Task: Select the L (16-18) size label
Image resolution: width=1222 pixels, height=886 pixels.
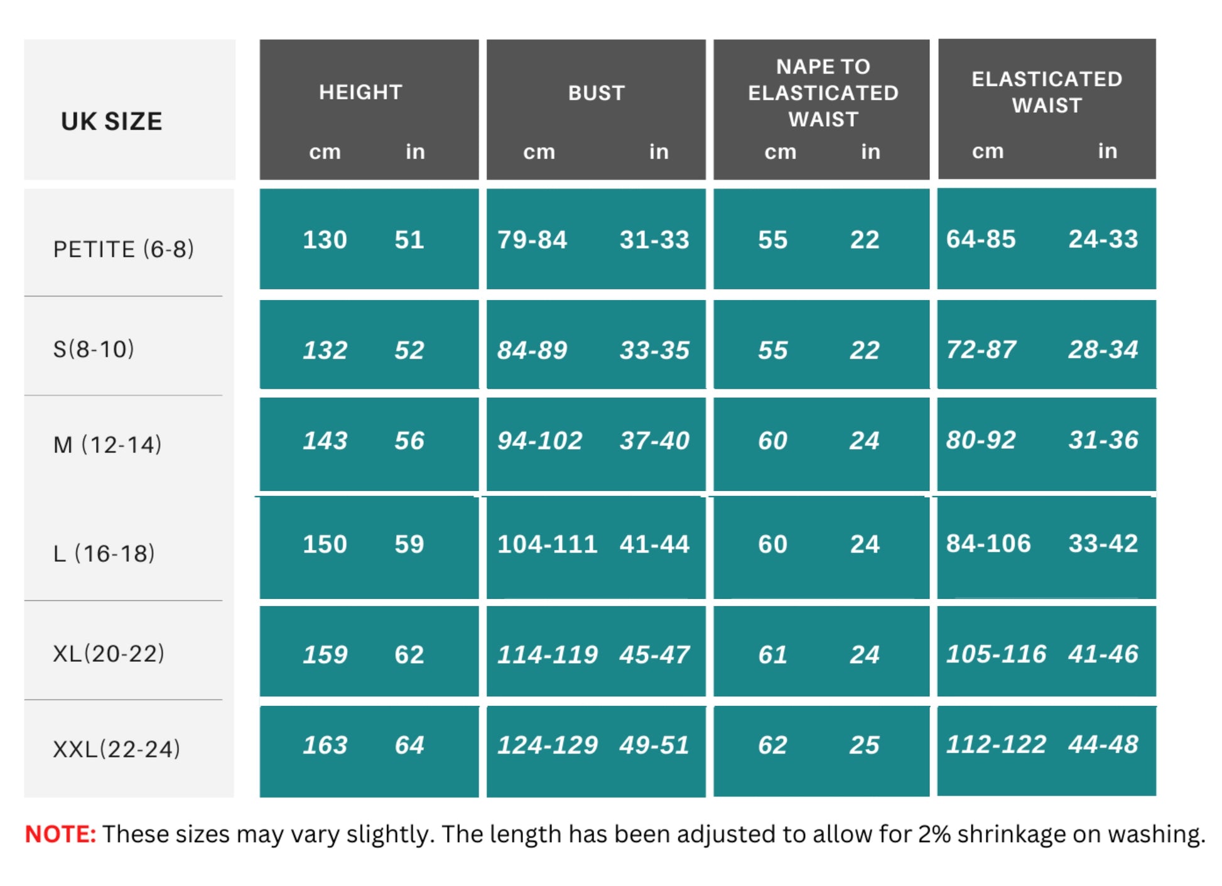Action: tap(104, 553)
